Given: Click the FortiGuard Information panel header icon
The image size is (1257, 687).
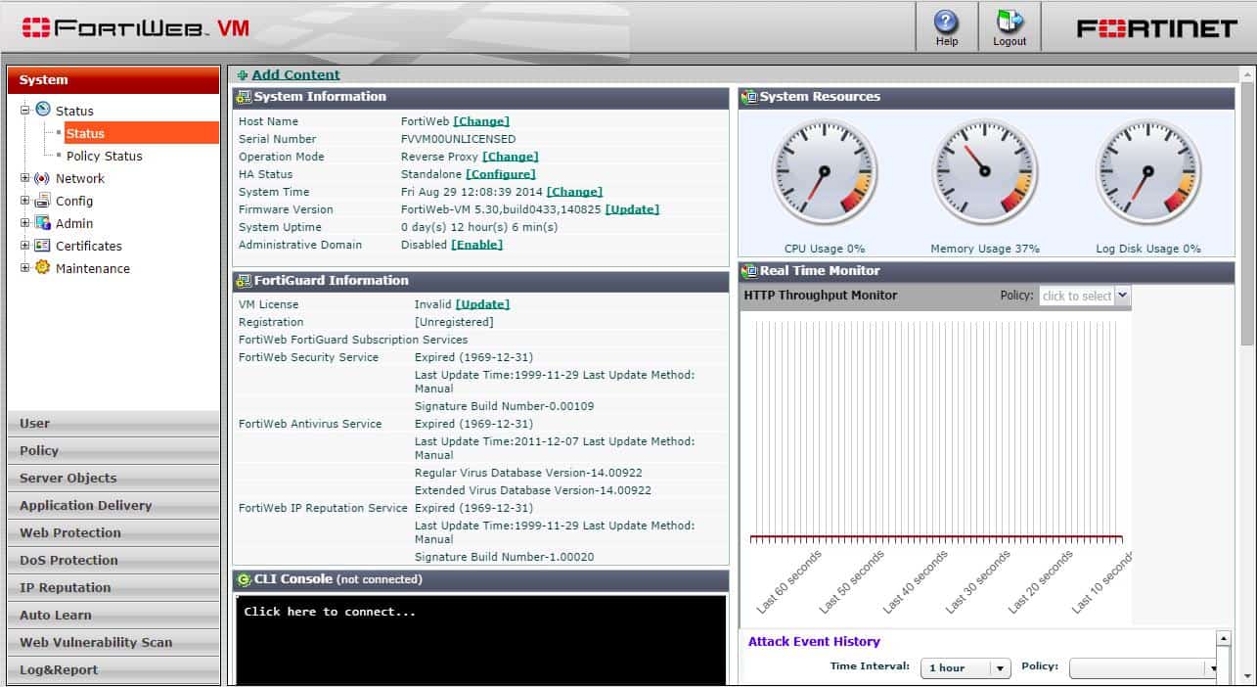Looking at the screenshot, I should coord(244,281).
